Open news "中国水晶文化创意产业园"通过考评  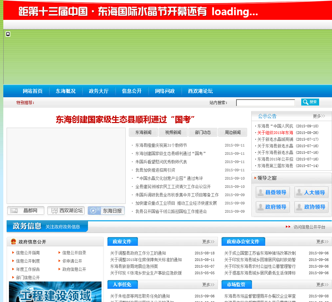tap(169, 178)
